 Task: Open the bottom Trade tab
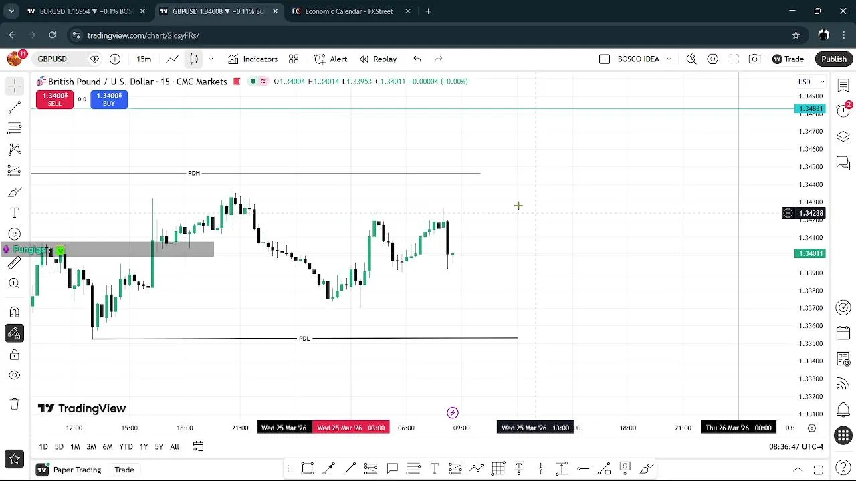(x=124, y=470)
